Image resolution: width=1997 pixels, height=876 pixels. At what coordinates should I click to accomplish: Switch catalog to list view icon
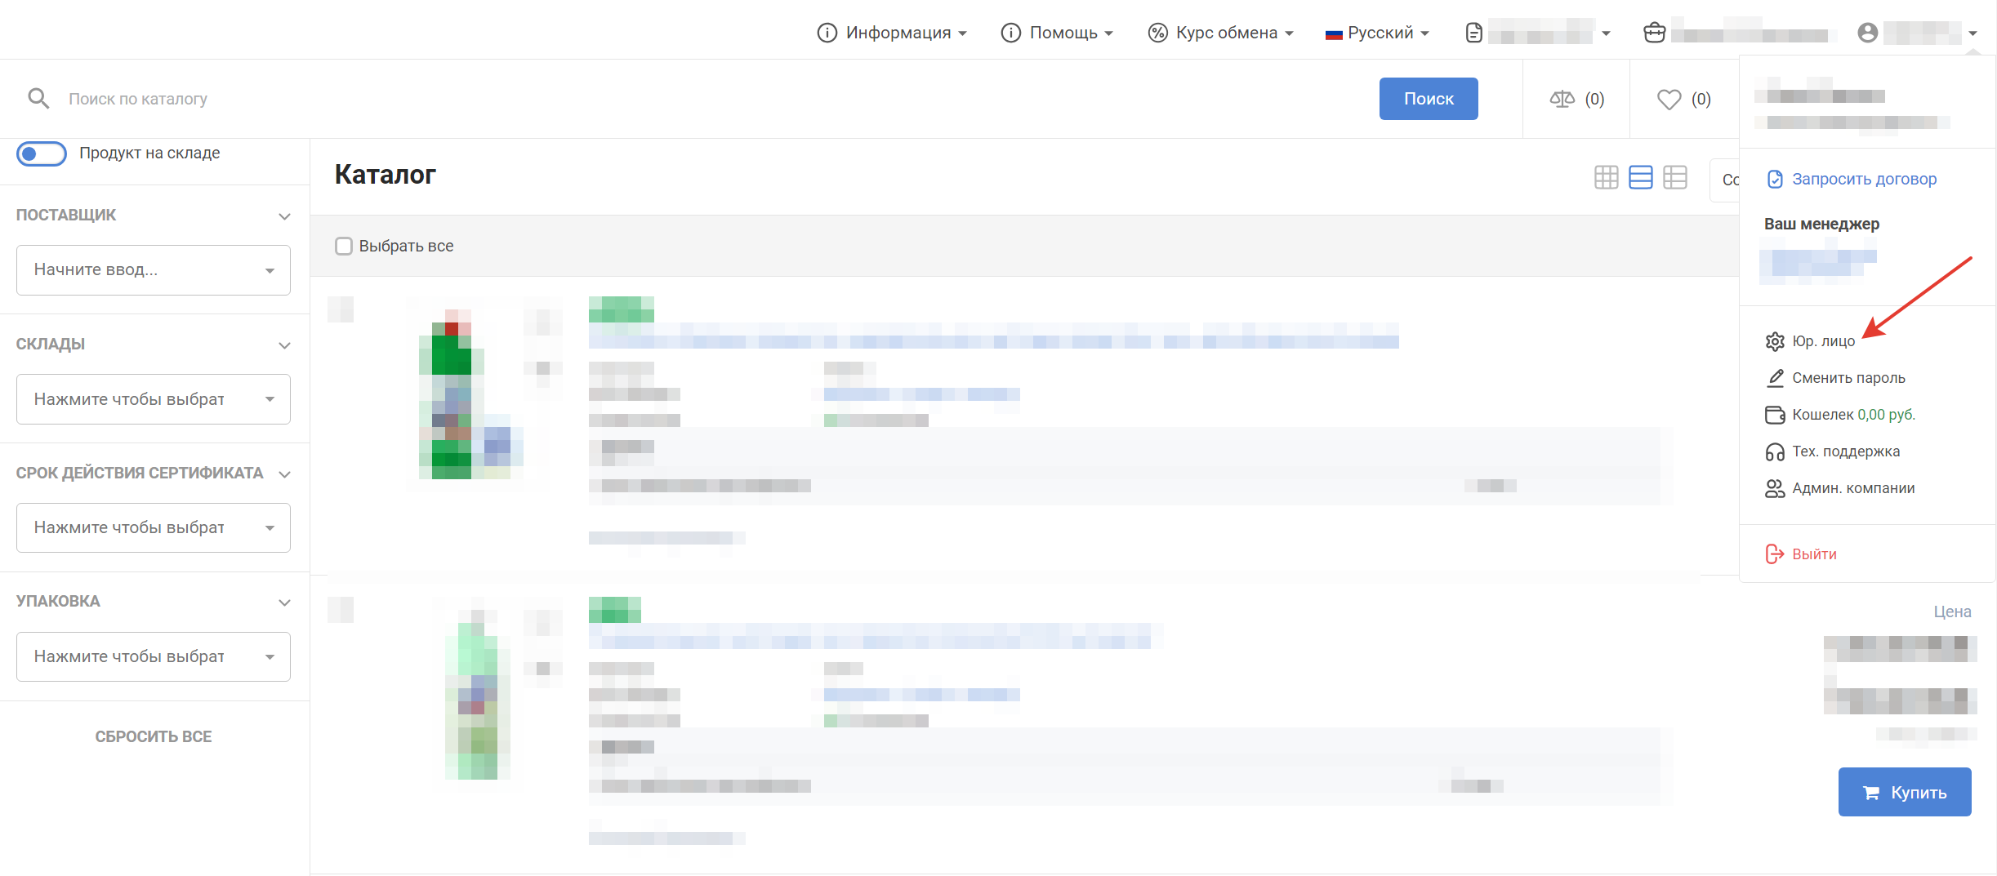tap(1640, 177)
